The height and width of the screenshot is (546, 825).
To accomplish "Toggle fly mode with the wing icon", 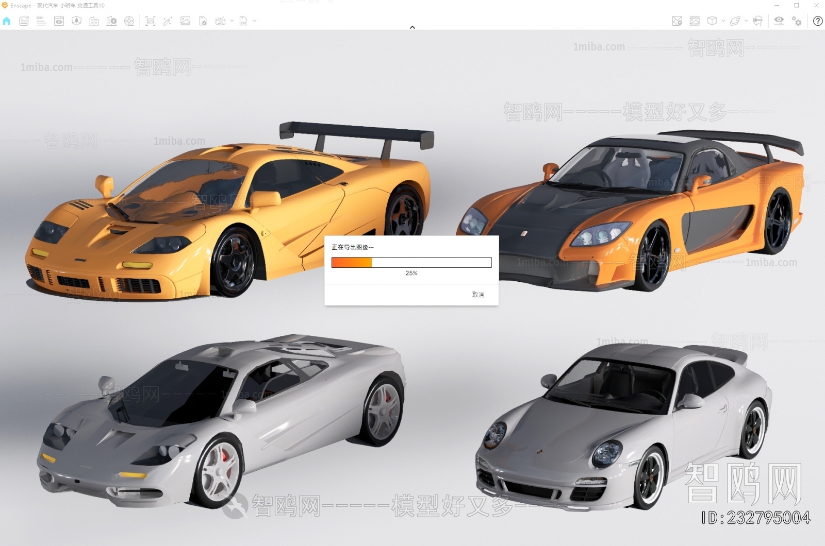I will click(735, 21).
